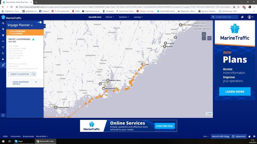Open the Norgeskart bookmark

click(108, 11)
